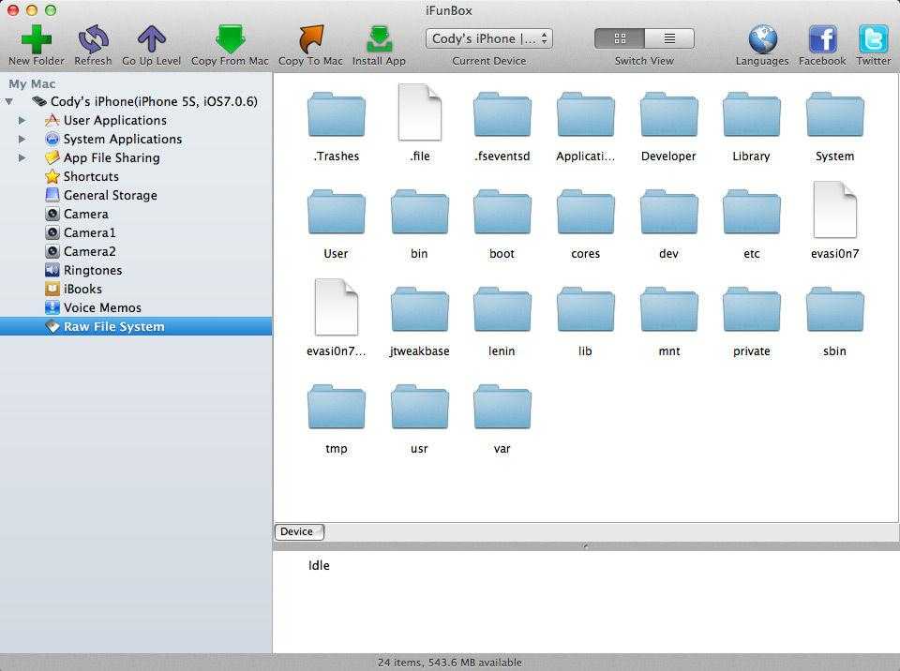Click Copy To Mac orange arrow
The width and height of the screenshot is (900, 671).
[x=311, y=39]
